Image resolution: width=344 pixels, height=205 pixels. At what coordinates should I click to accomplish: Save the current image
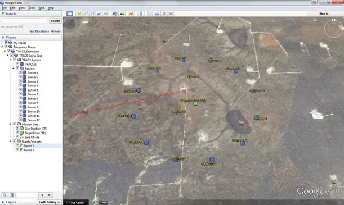(x=164, y=13)
